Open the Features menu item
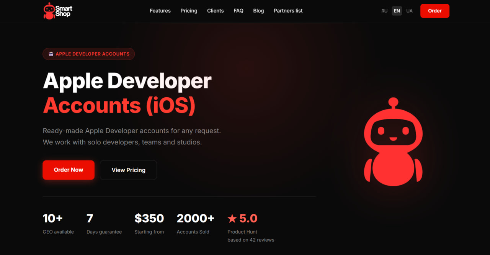Screen dimensions: 490x255 tap(160, 11)
